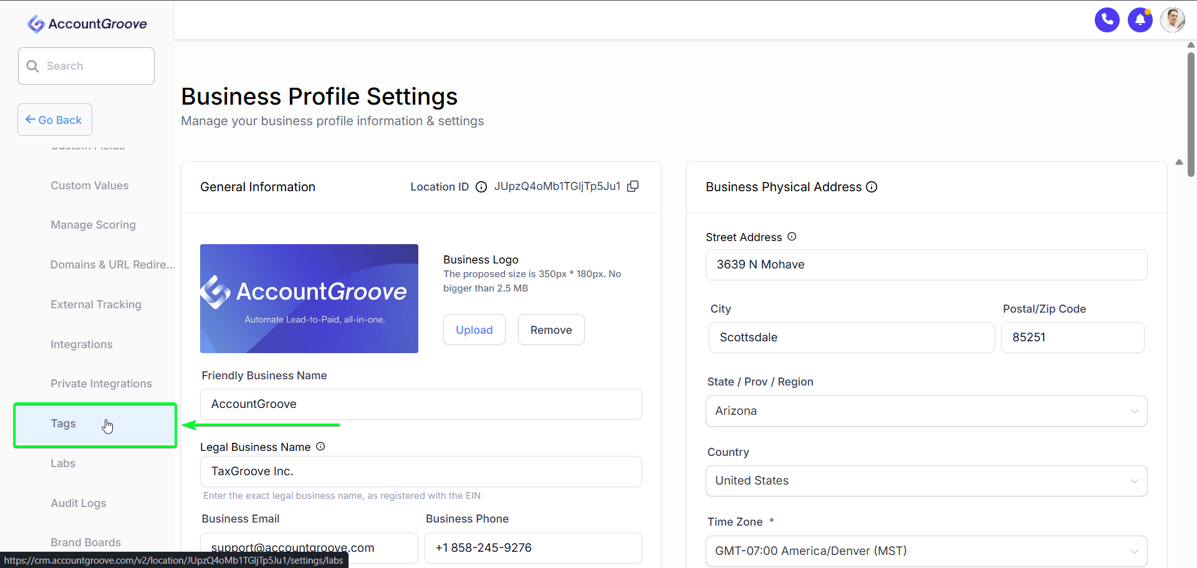Select Tags in the settings sidebar
Viewport: 1197px width, 568px height.
coord(95,425)
